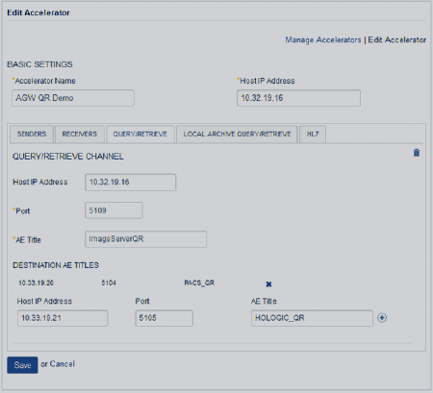This screenshot has width=433, height=393.
Task: Click the basic settings Host IP Address field
Action: point(298,98)
